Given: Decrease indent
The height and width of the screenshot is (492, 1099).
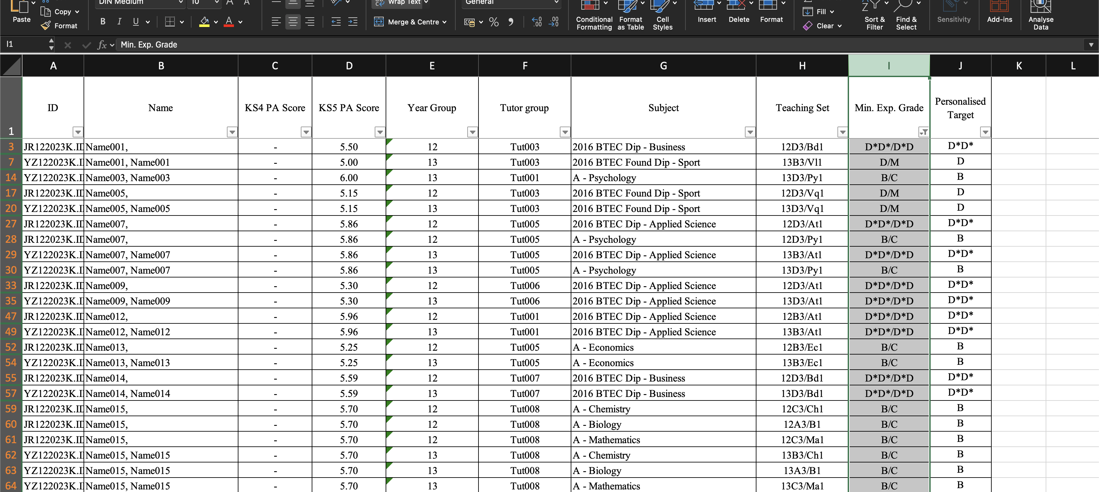Looking at the screenshot, I should point(336,22).
